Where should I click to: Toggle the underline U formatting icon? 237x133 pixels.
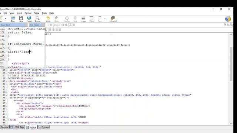[x=46, y=30]
